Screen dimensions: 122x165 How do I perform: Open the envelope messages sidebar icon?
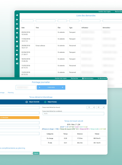click(17, 42)
